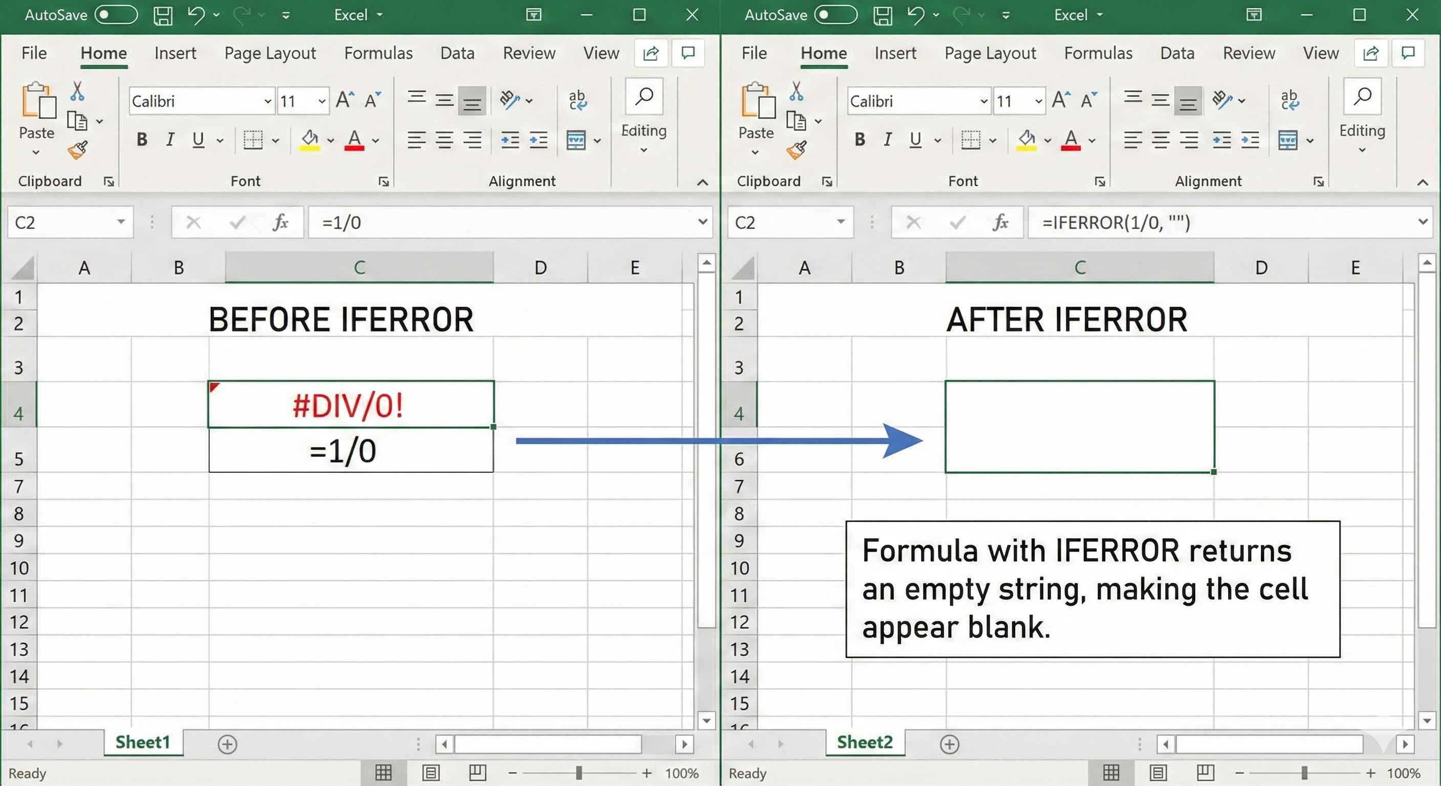Switch to Page Layout view in status bar
Image resolution: width=1441 pixels, height=786 pixels.
[430, 773]
